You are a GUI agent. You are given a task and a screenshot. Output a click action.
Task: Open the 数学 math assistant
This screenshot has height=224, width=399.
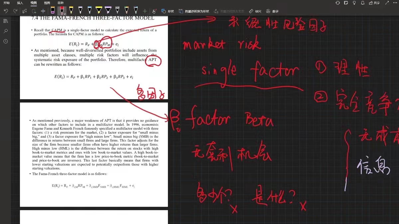pos(272,11)
